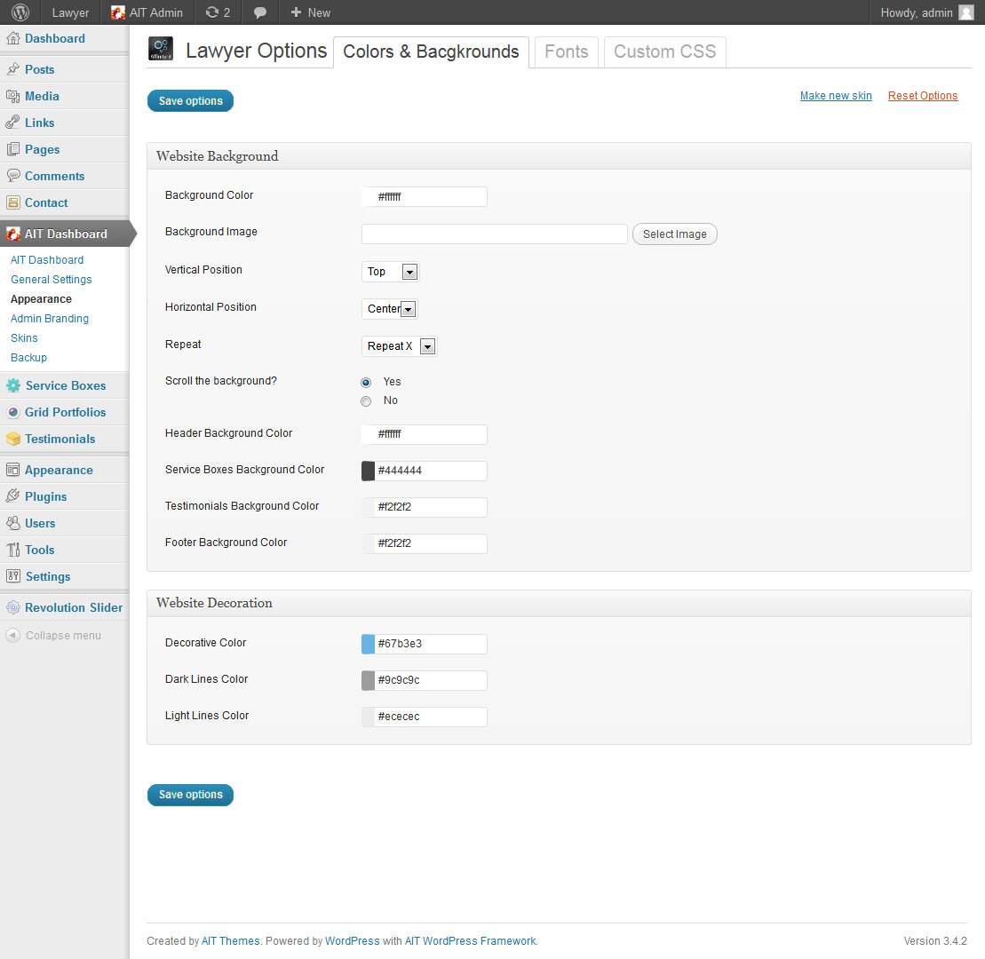The image size is (985, 959).
Task: Click the Service Boxes gear icon
Action: tap(13, 385)
